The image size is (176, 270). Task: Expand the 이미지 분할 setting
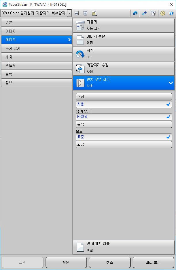coord(124,40)
